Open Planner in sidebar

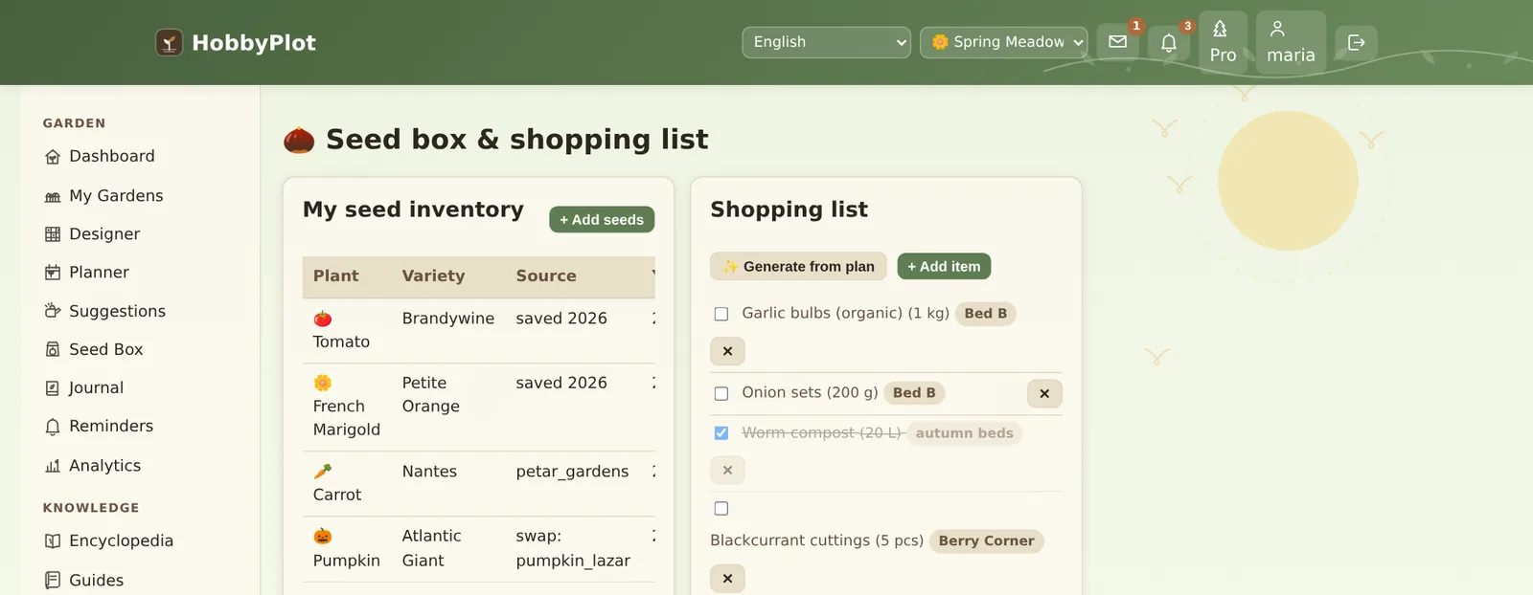[x=87, y=272]
